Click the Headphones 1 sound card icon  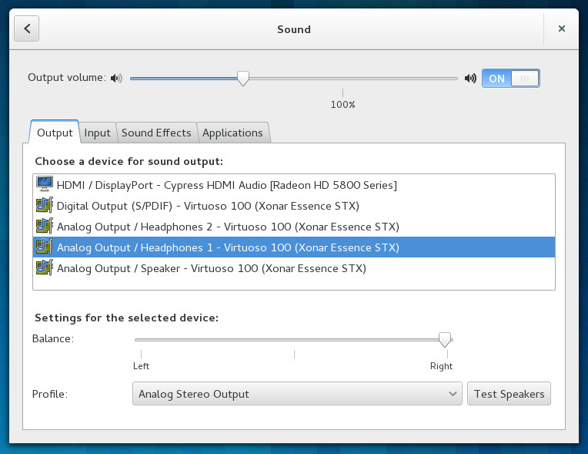[45, 247]
